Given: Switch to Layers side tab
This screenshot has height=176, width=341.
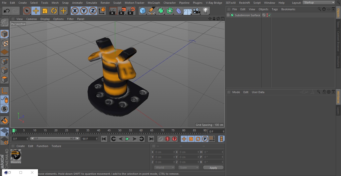Looking at the screenshot, I should tap(338, 110).
